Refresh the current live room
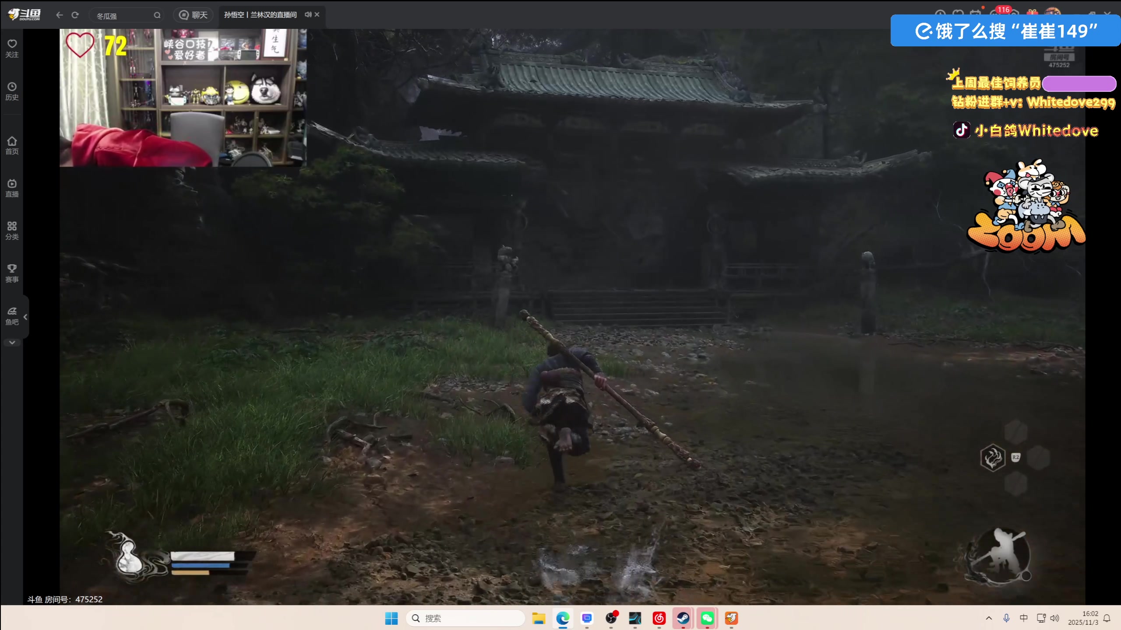The height and width of the screenshot is (630, 1121). (75, 14)
